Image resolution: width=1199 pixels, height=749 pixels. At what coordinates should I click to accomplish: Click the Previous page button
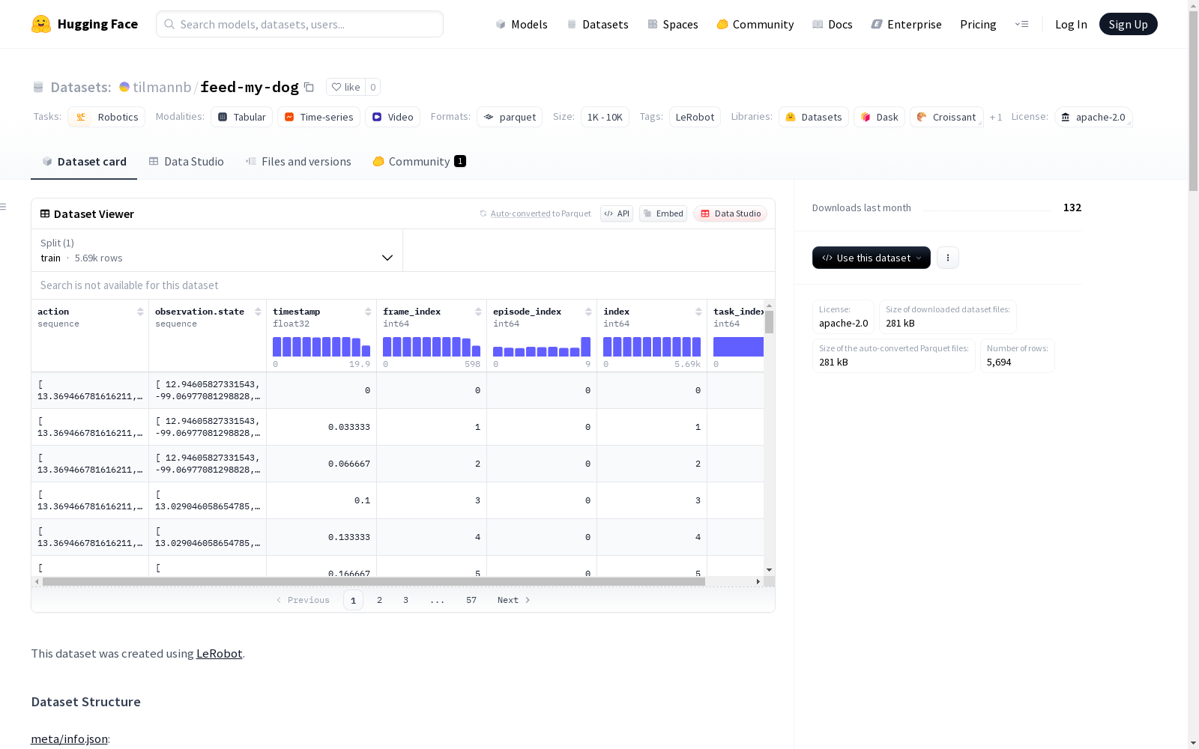(303, 600)
